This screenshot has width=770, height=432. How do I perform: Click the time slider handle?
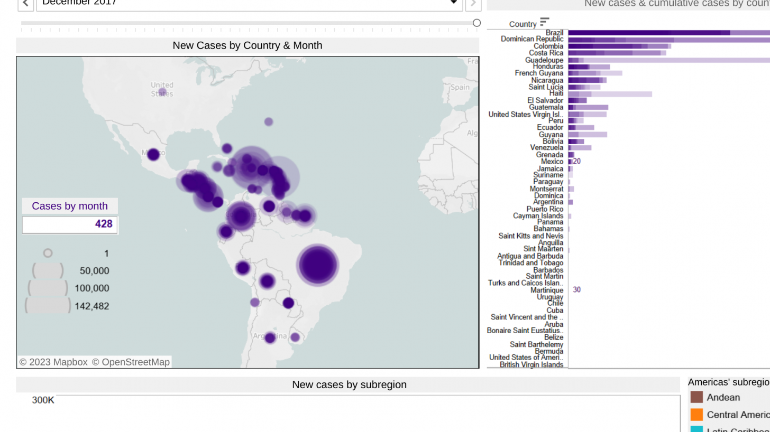coord(476,23)
